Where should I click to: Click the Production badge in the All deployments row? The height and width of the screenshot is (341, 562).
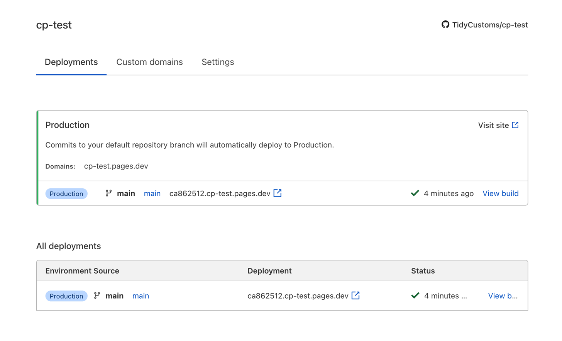point(66,296)
